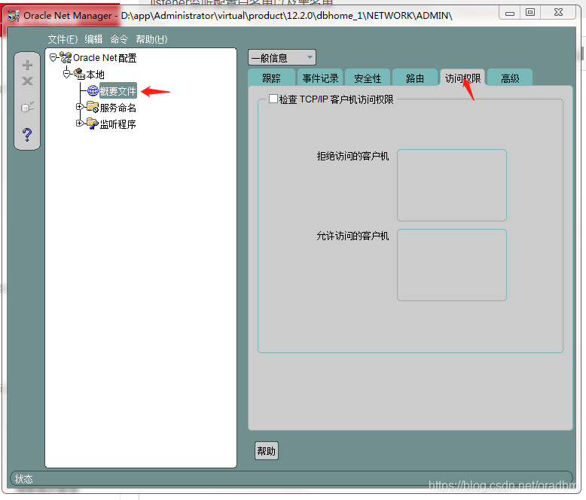Click the 服务命名 folder icon
This screenshot has width=586, height=500.
point(93,107)
